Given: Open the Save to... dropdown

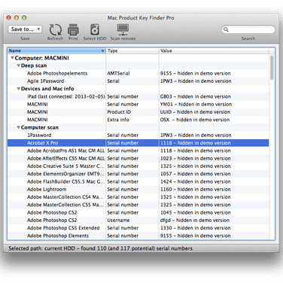Looking at the screenshot, I should (x=25, y=29).
